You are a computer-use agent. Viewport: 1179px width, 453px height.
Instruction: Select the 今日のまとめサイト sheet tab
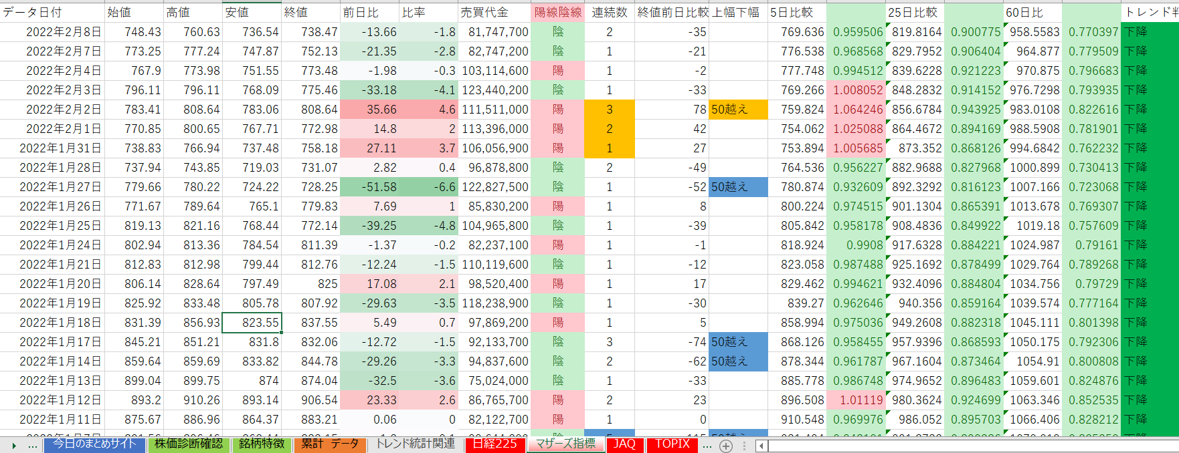point(94,444)
